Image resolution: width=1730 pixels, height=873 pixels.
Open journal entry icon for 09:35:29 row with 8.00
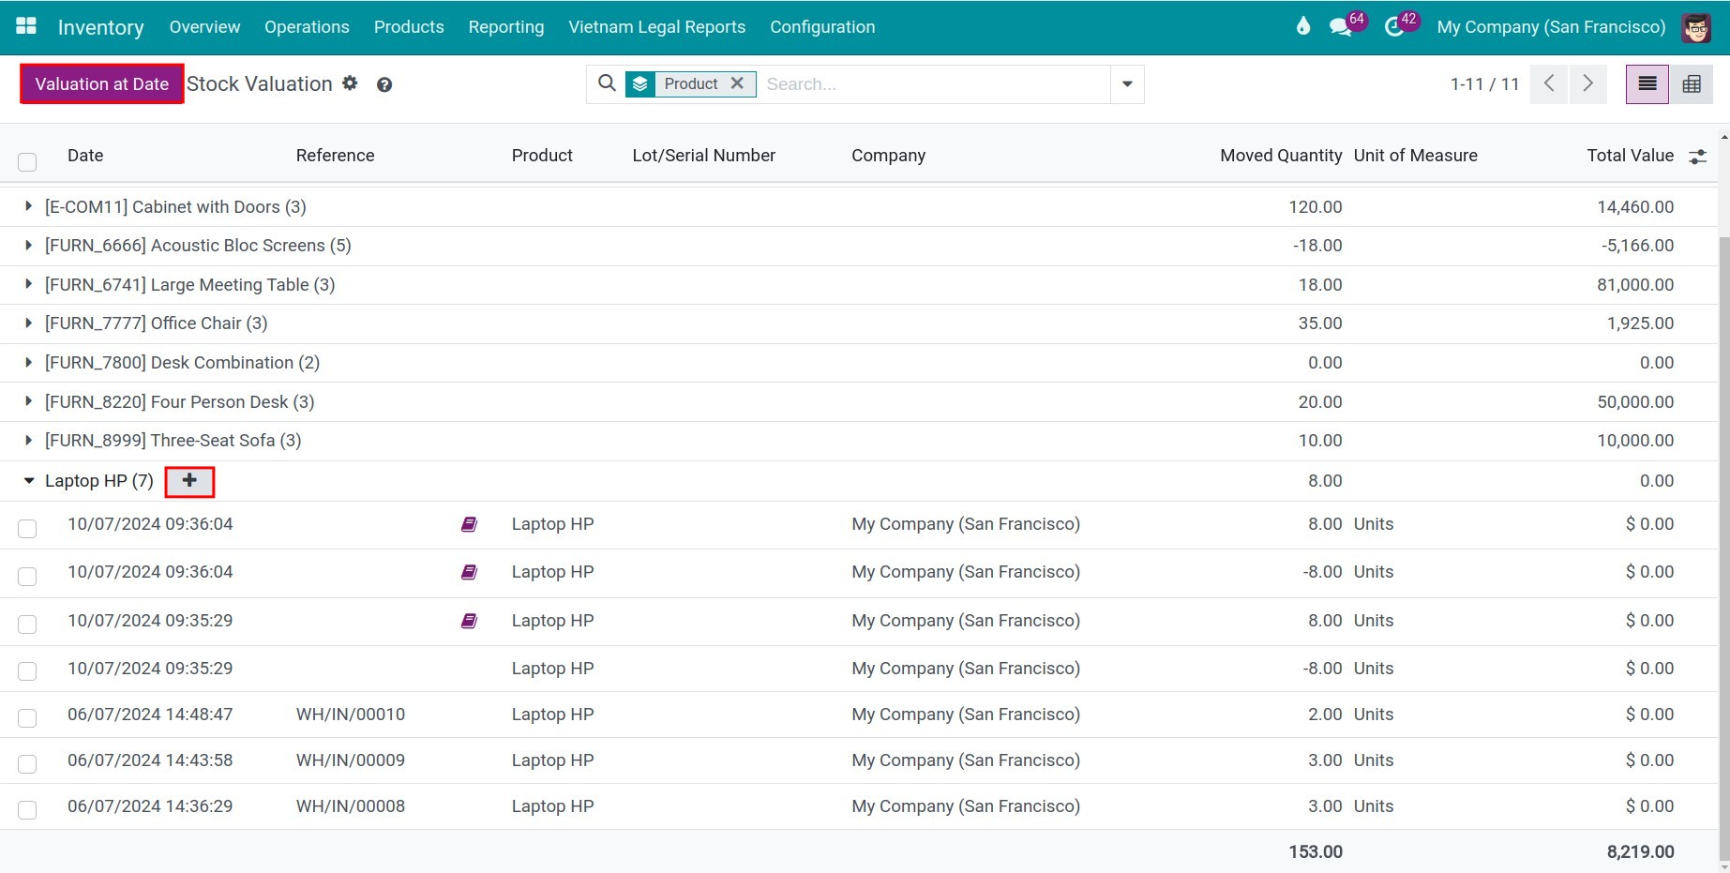click(469, 621)
